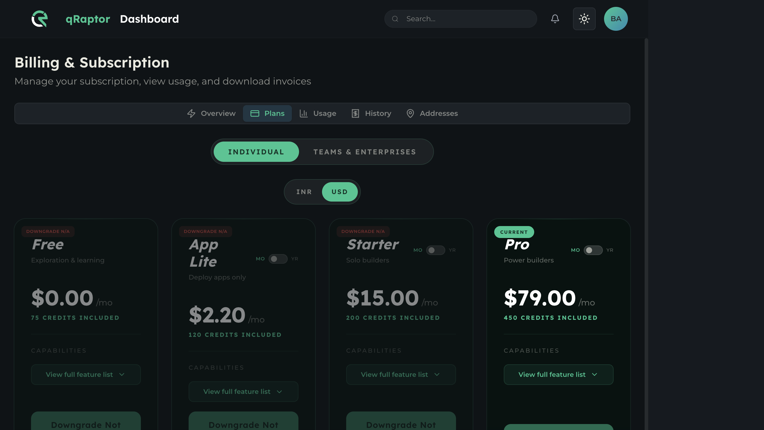The width and height of the screenshot is (764, 430).
Task: Open the Addresses tab
Action: pos(432,113)
